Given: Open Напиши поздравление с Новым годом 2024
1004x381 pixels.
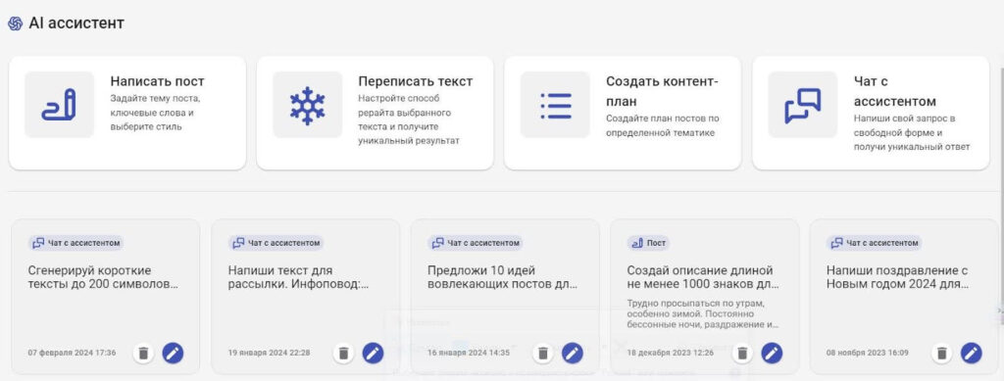Looking at the screenshot, I should (898, 277).
